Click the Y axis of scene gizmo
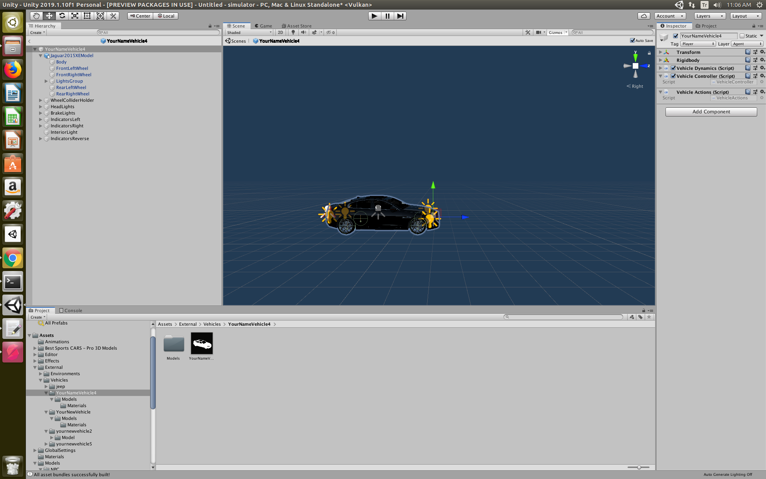766x479 pixels. (x=636, y=57)
